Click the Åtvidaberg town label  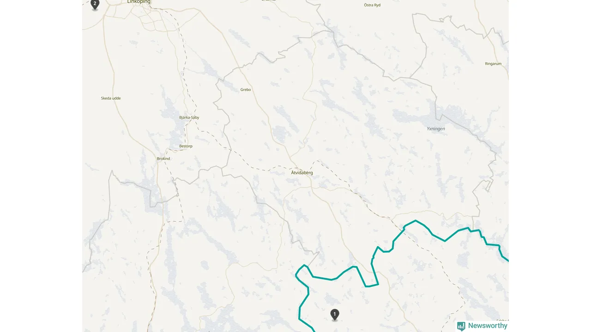[302, 172]
